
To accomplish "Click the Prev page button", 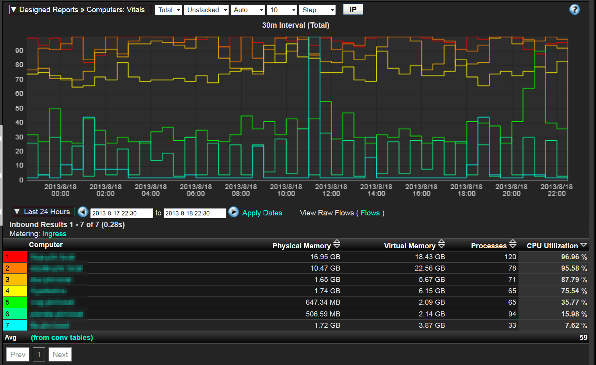I will click(x=18, y=354).
